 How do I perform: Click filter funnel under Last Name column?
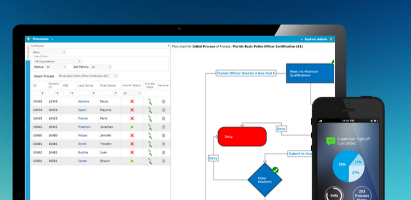point(94,93)
